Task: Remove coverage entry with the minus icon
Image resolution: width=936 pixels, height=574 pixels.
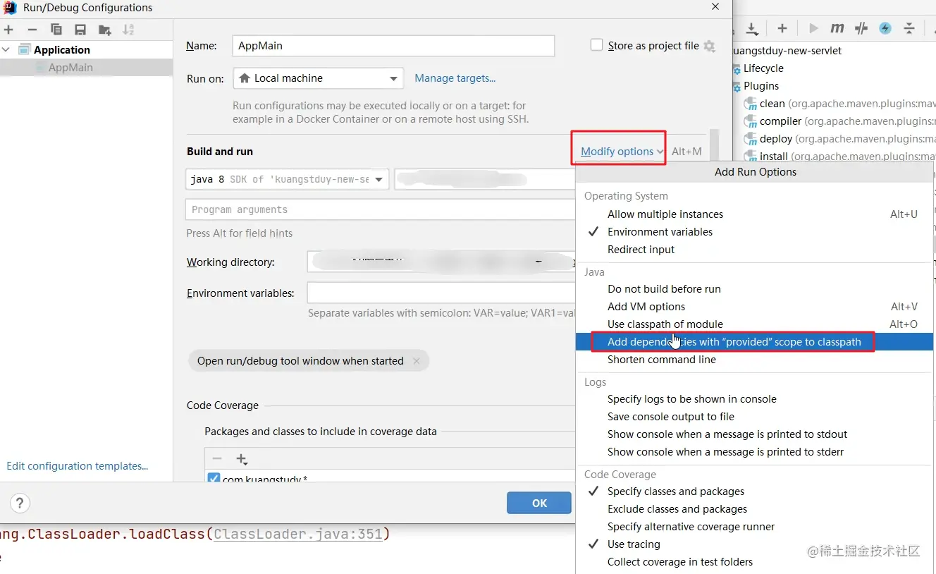Action: (217, 459)
